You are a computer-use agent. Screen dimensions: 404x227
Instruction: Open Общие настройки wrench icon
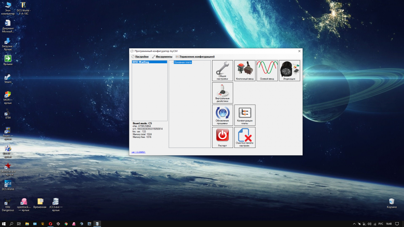click(x=223, y=71)
